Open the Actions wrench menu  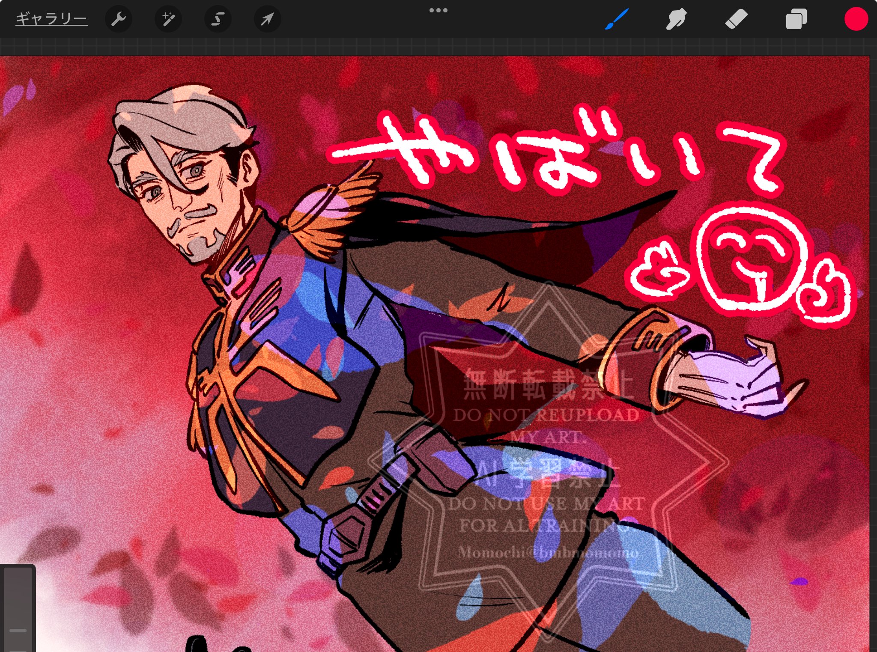coord(119,19)
